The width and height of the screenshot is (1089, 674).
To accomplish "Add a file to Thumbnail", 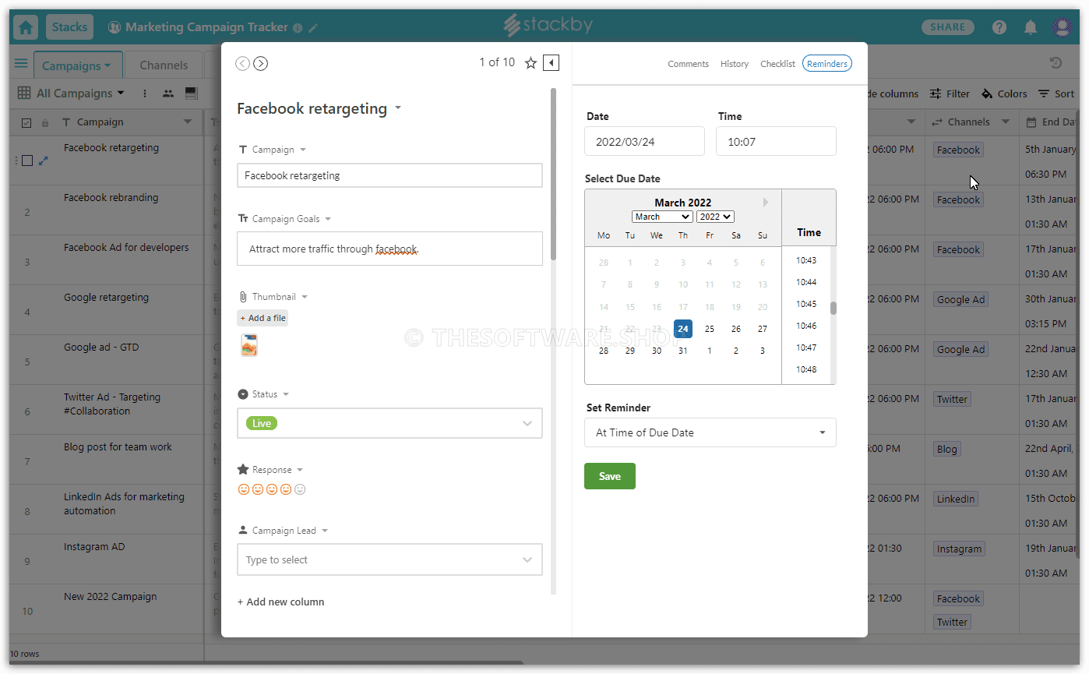I will 263,318.
